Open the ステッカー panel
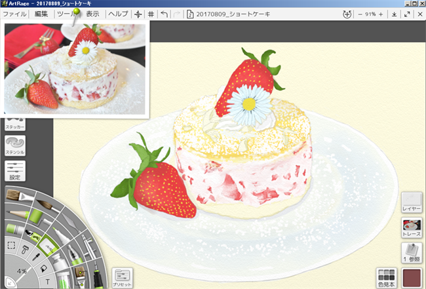This screenshot has height=289, width=426. click(x=15, y=125)
